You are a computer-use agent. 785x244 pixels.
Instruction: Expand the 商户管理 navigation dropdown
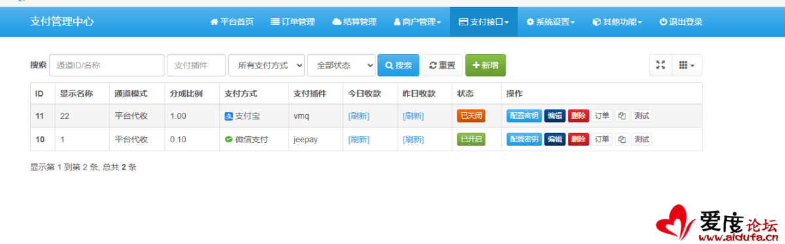[x=417, y=22]
